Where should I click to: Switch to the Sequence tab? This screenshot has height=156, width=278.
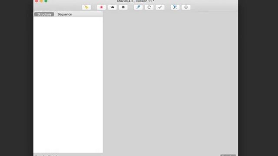point(65,14)
